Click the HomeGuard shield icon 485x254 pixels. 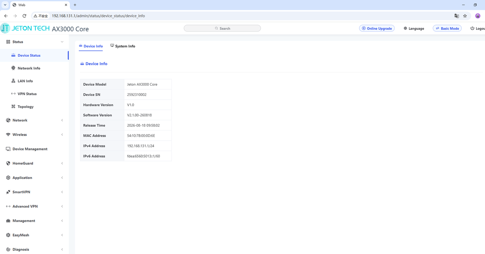(x=8, y=163)
